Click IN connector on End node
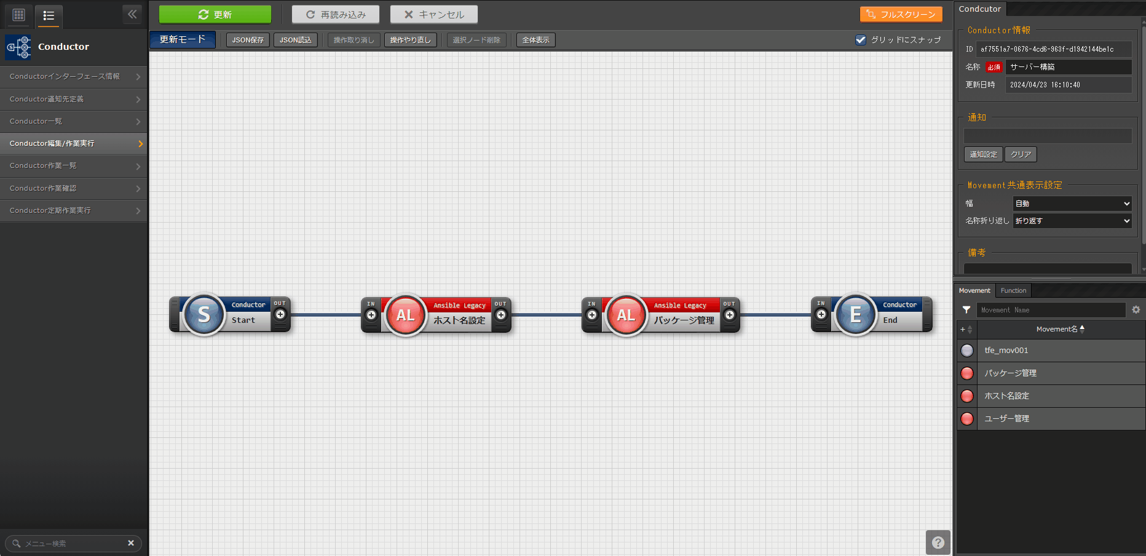Image resolution: width=1146 pixels, height=556 pixels. 821,314
